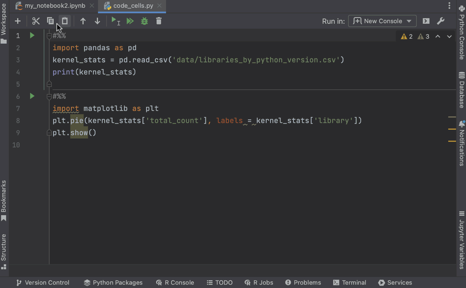This screenshot has height=288, width=466.
Task: Collapse the second code cell at line 6
Action: tap(49, 97)
